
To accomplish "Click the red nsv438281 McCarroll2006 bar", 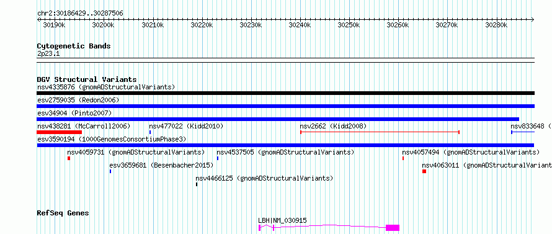I will [x=59, y=132].
